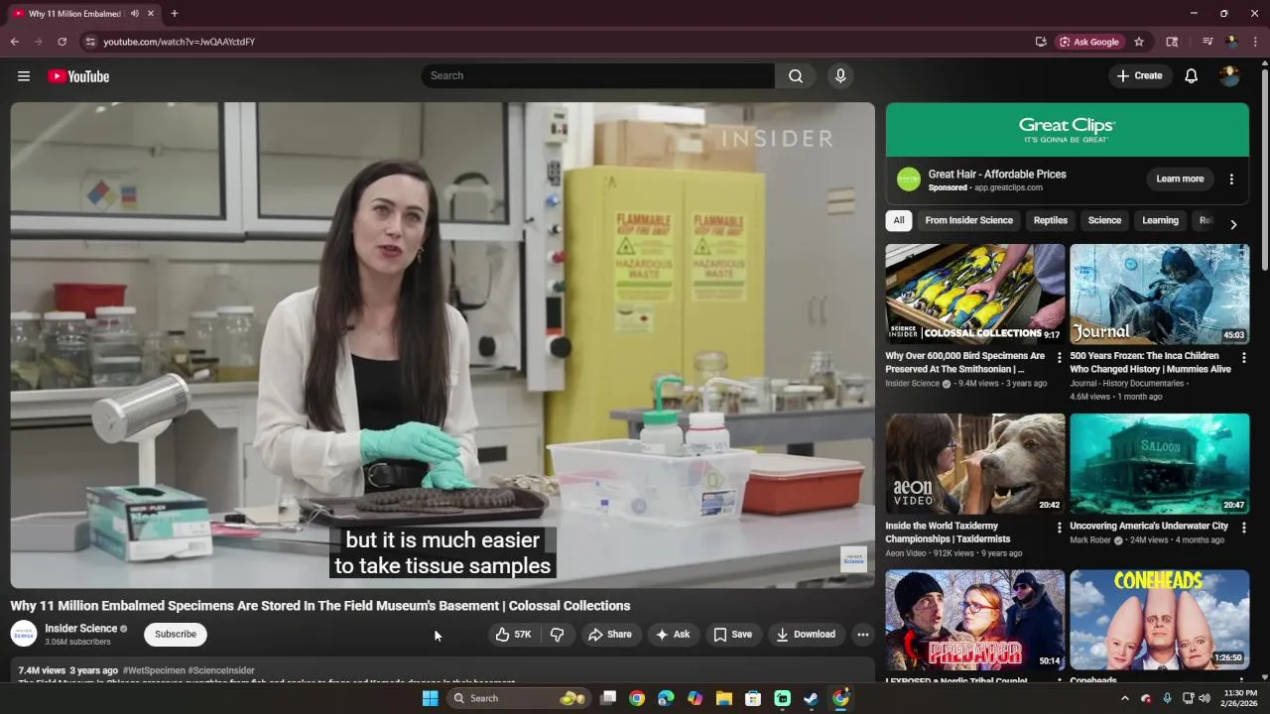The width and height of the screenshot is (1270, 714).
Task: Select the Reptiles chip
Action: coord(1051,220)
